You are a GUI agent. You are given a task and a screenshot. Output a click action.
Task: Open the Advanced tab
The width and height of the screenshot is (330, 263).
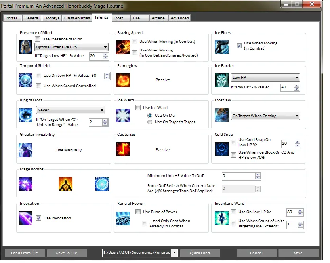[179, 18]
